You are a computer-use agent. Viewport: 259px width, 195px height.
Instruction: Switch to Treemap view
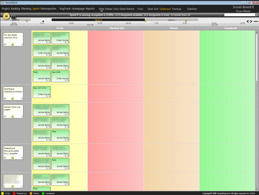click(176, 9)
